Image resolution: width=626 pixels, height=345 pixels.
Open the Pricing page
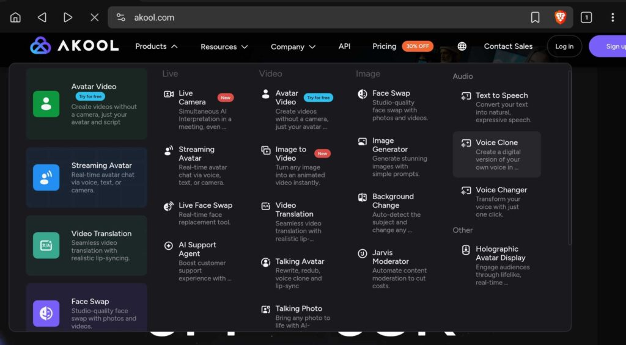tap(384, 46)
